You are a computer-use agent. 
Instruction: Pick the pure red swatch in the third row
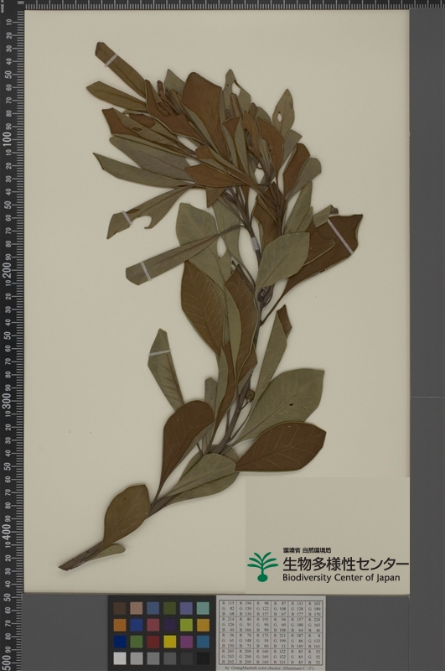153,641
